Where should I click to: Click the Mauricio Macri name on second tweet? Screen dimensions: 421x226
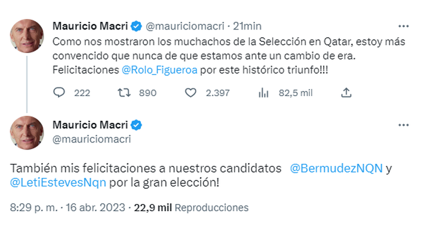90,126
